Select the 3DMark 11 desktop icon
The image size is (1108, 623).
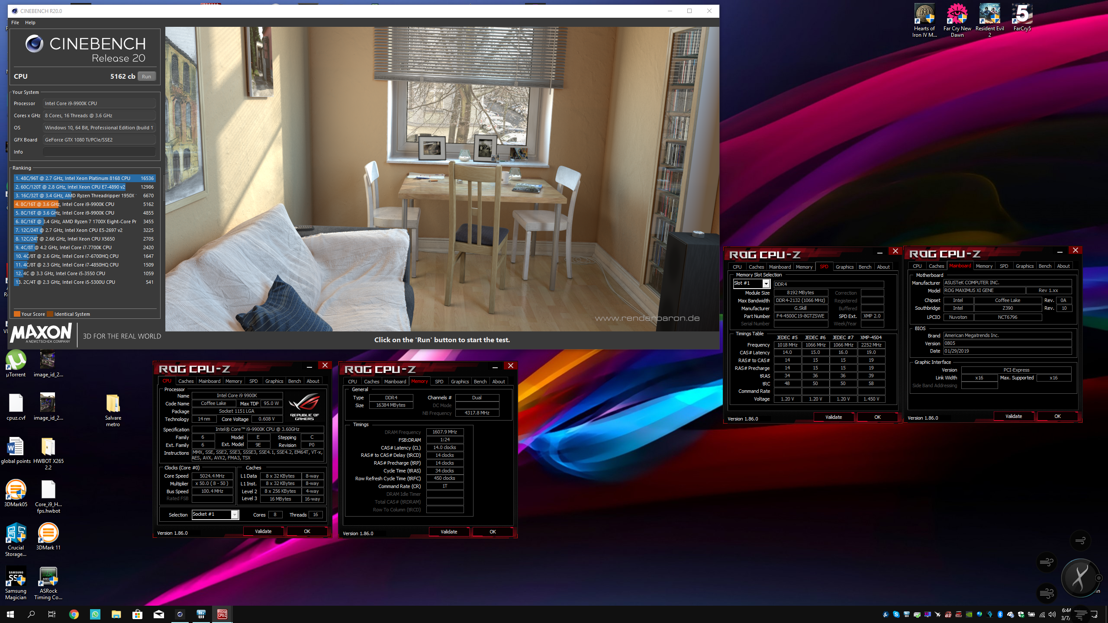click(x=48, y=536)
